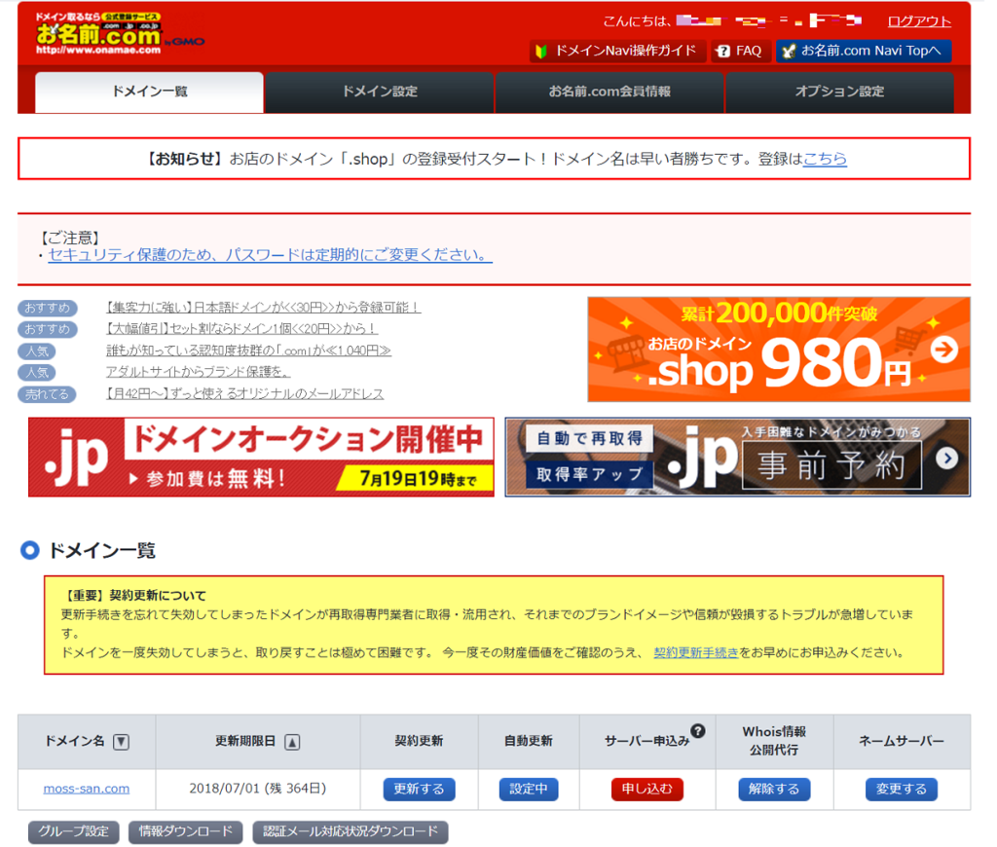Viewport: 997px width, 847px height.
Task: Click the .shop 980円 orange banner
Action: [x=779, y=350]
